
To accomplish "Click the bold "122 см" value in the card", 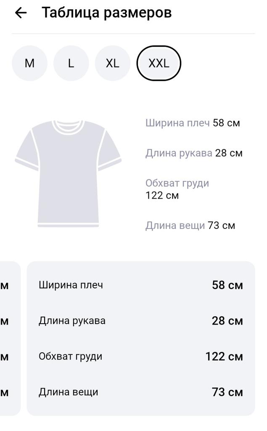I will click(x=224, y=357).
